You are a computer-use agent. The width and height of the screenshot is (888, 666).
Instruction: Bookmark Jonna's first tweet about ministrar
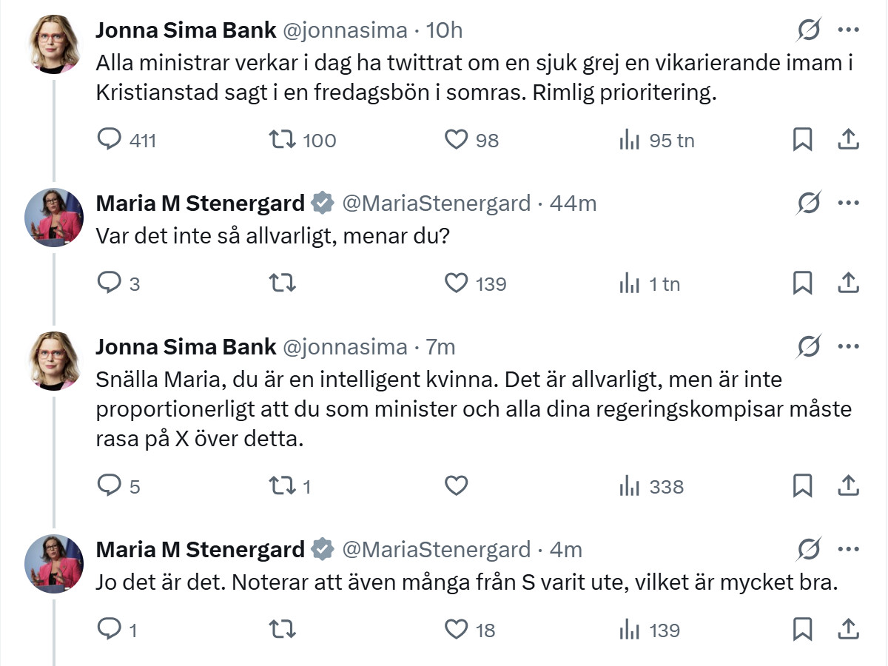pos(802,139)
